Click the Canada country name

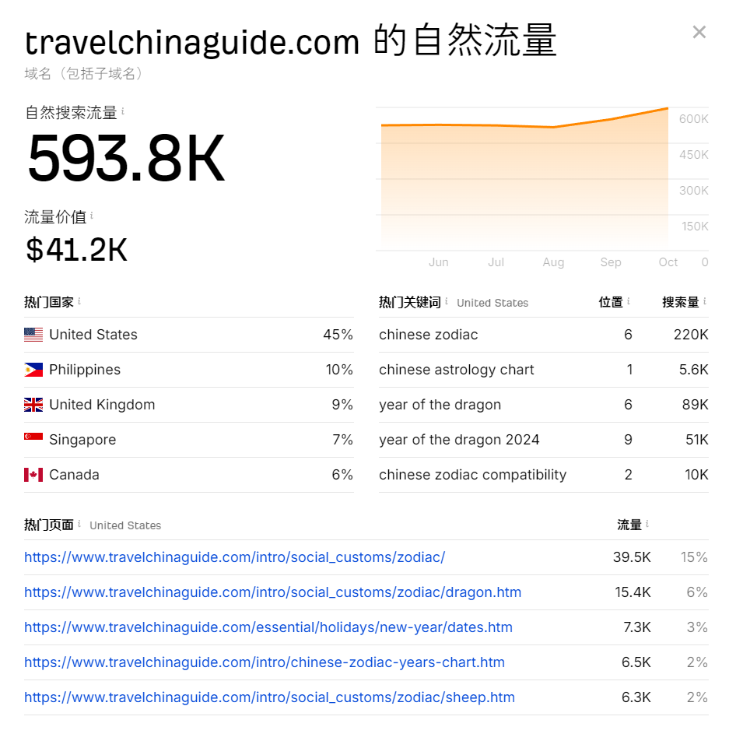[x=74, y=475]
